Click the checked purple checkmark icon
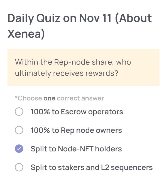Viewport: 167px width, 187px height. pyautogui.click(x=19, y=149)
